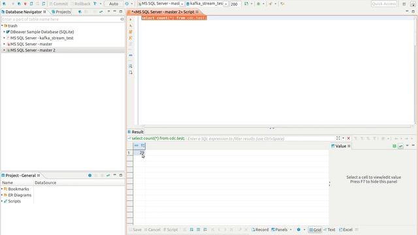
Task: Toggle Record mode in results
Action: point(260,230)
